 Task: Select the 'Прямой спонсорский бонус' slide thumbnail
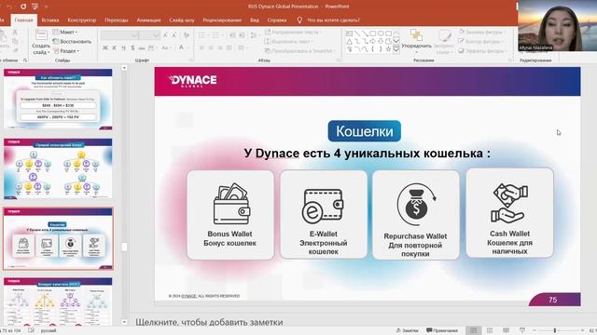click(x=58, y=169)
